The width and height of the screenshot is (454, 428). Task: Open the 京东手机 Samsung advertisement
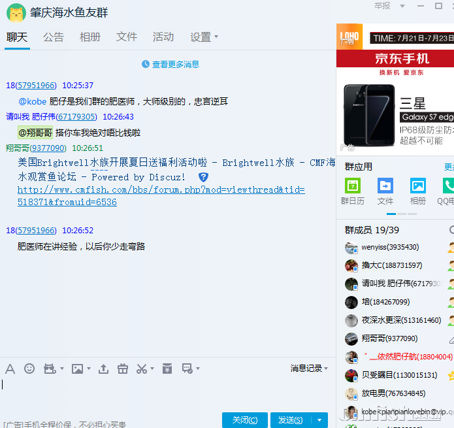pyautogui.click(x=395, y=101)
